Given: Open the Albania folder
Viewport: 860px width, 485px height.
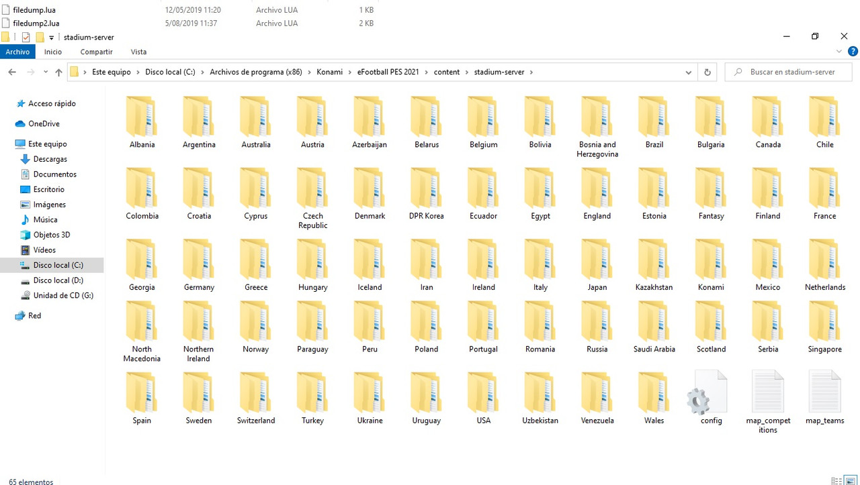Looking at the screenshot, I should [x=142, y=123].
